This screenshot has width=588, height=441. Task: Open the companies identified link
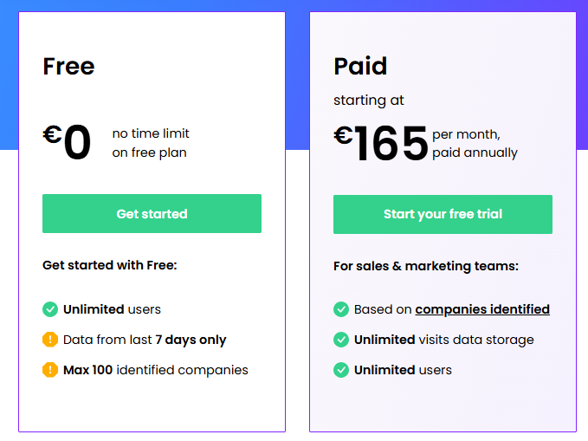pos(482,309)
